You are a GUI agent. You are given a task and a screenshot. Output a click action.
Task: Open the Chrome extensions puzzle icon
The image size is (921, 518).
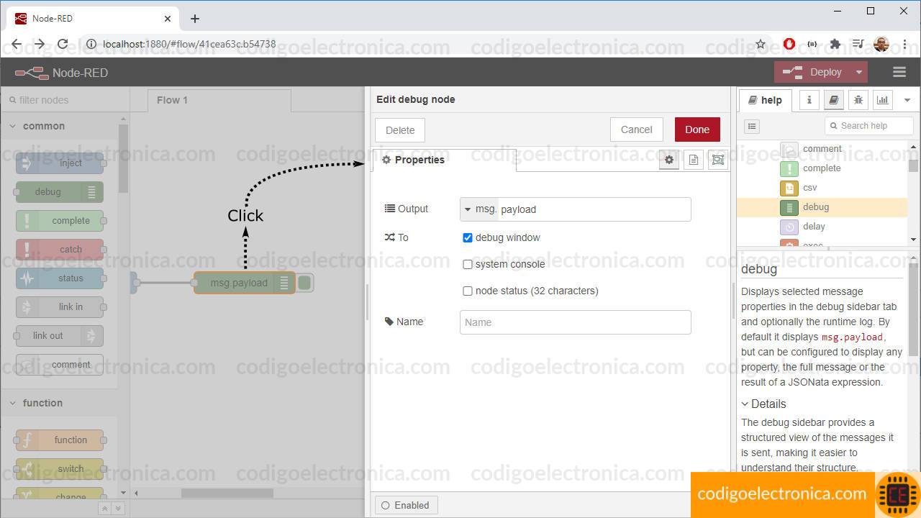point(835,44)
